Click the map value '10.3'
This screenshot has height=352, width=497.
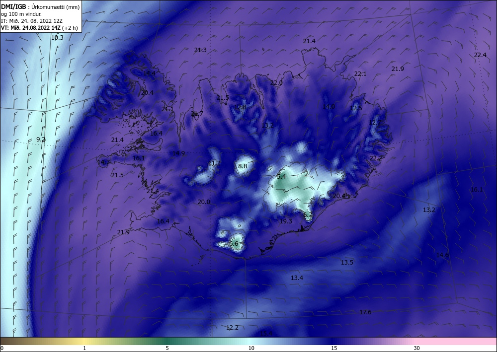point(57,38)
